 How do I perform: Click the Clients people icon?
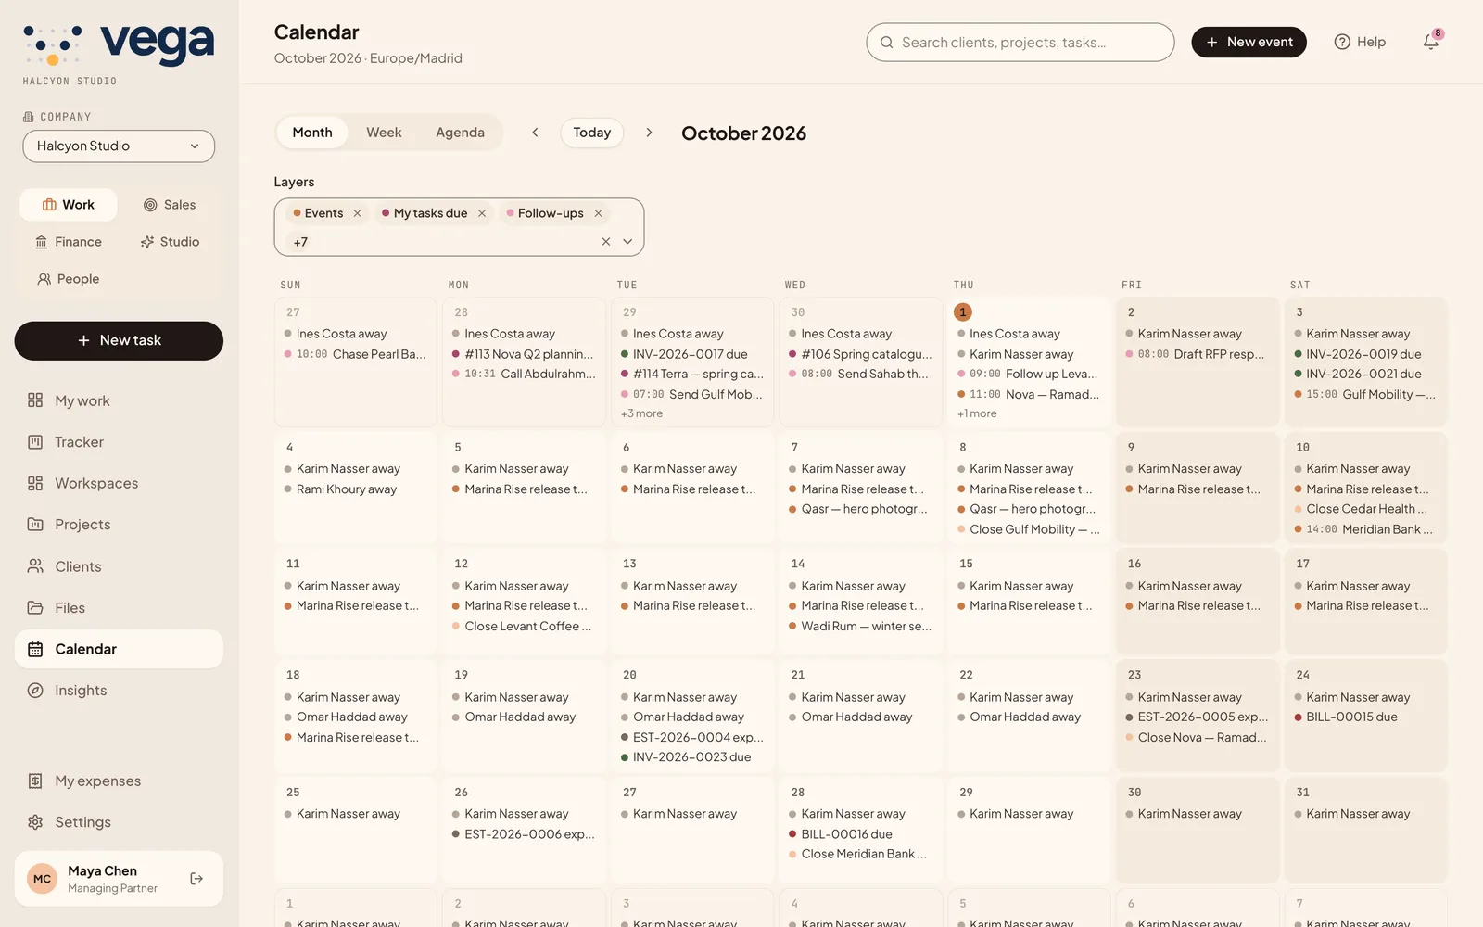(x=35, y=566)
